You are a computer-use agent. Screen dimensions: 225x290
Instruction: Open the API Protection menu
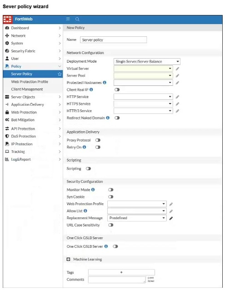(x=33, y=128)
